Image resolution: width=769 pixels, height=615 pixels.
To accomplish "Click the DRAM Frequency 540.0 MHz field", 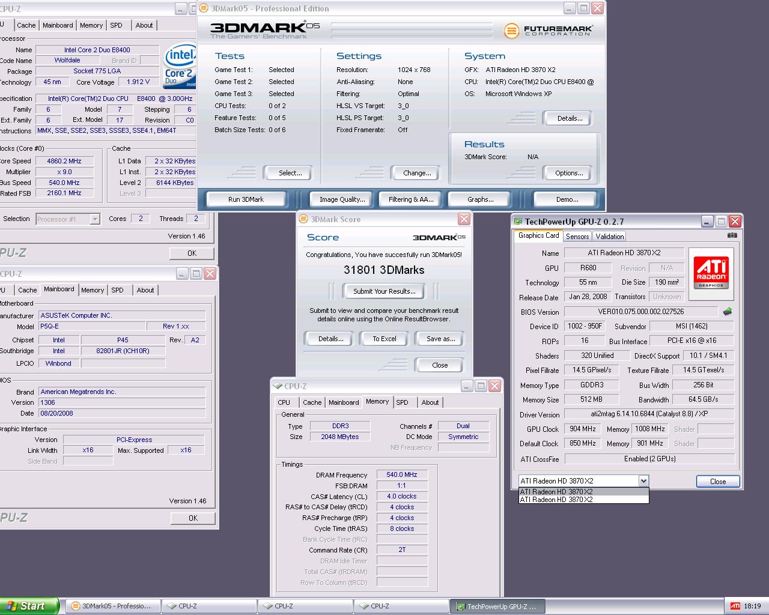I will tap(402, 474).
